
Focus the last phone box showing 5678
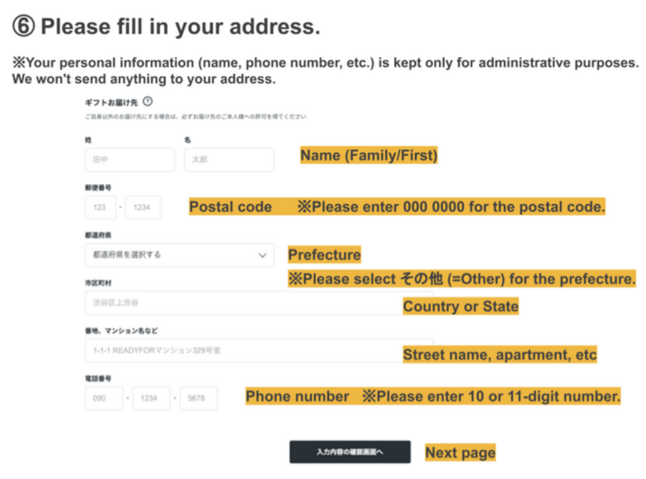198,398
